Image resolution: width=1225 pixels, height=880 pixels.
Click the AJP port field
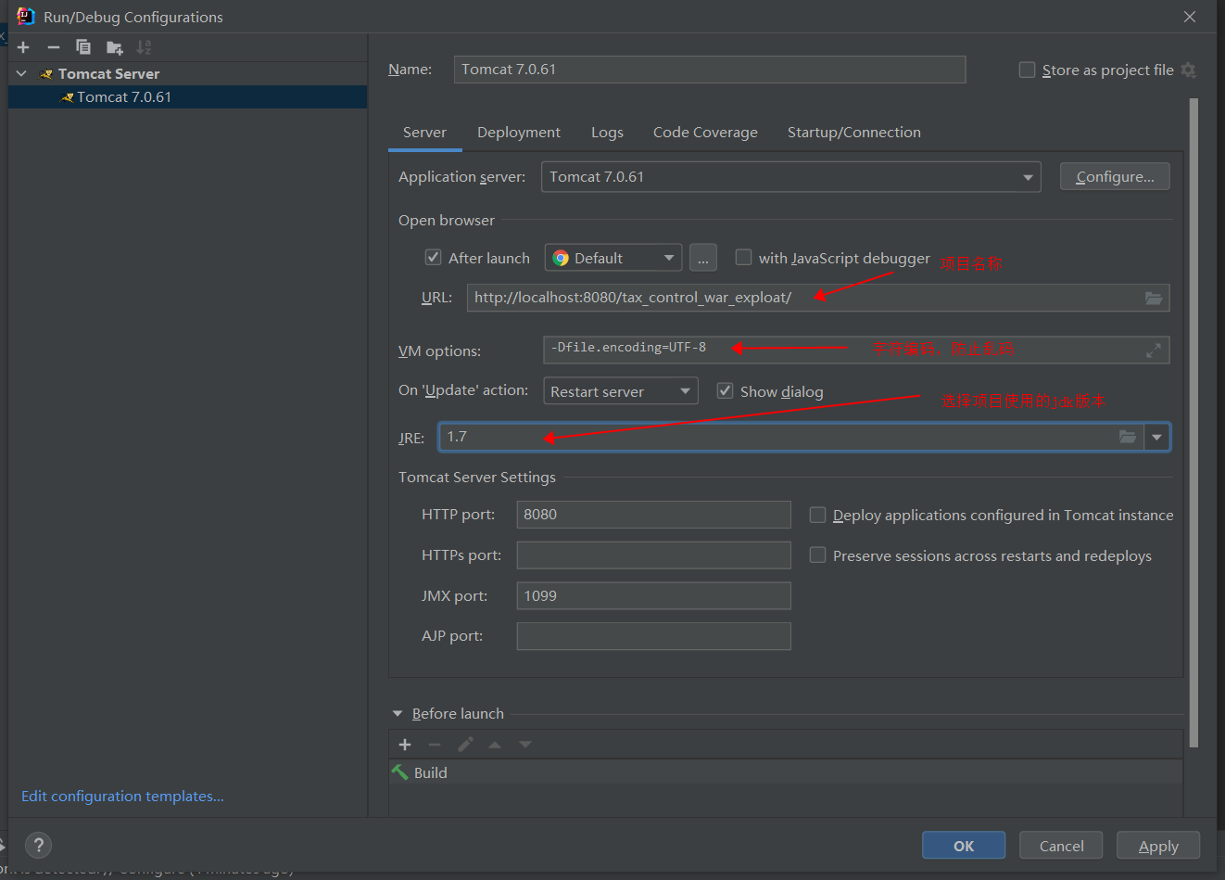point(653,636)
